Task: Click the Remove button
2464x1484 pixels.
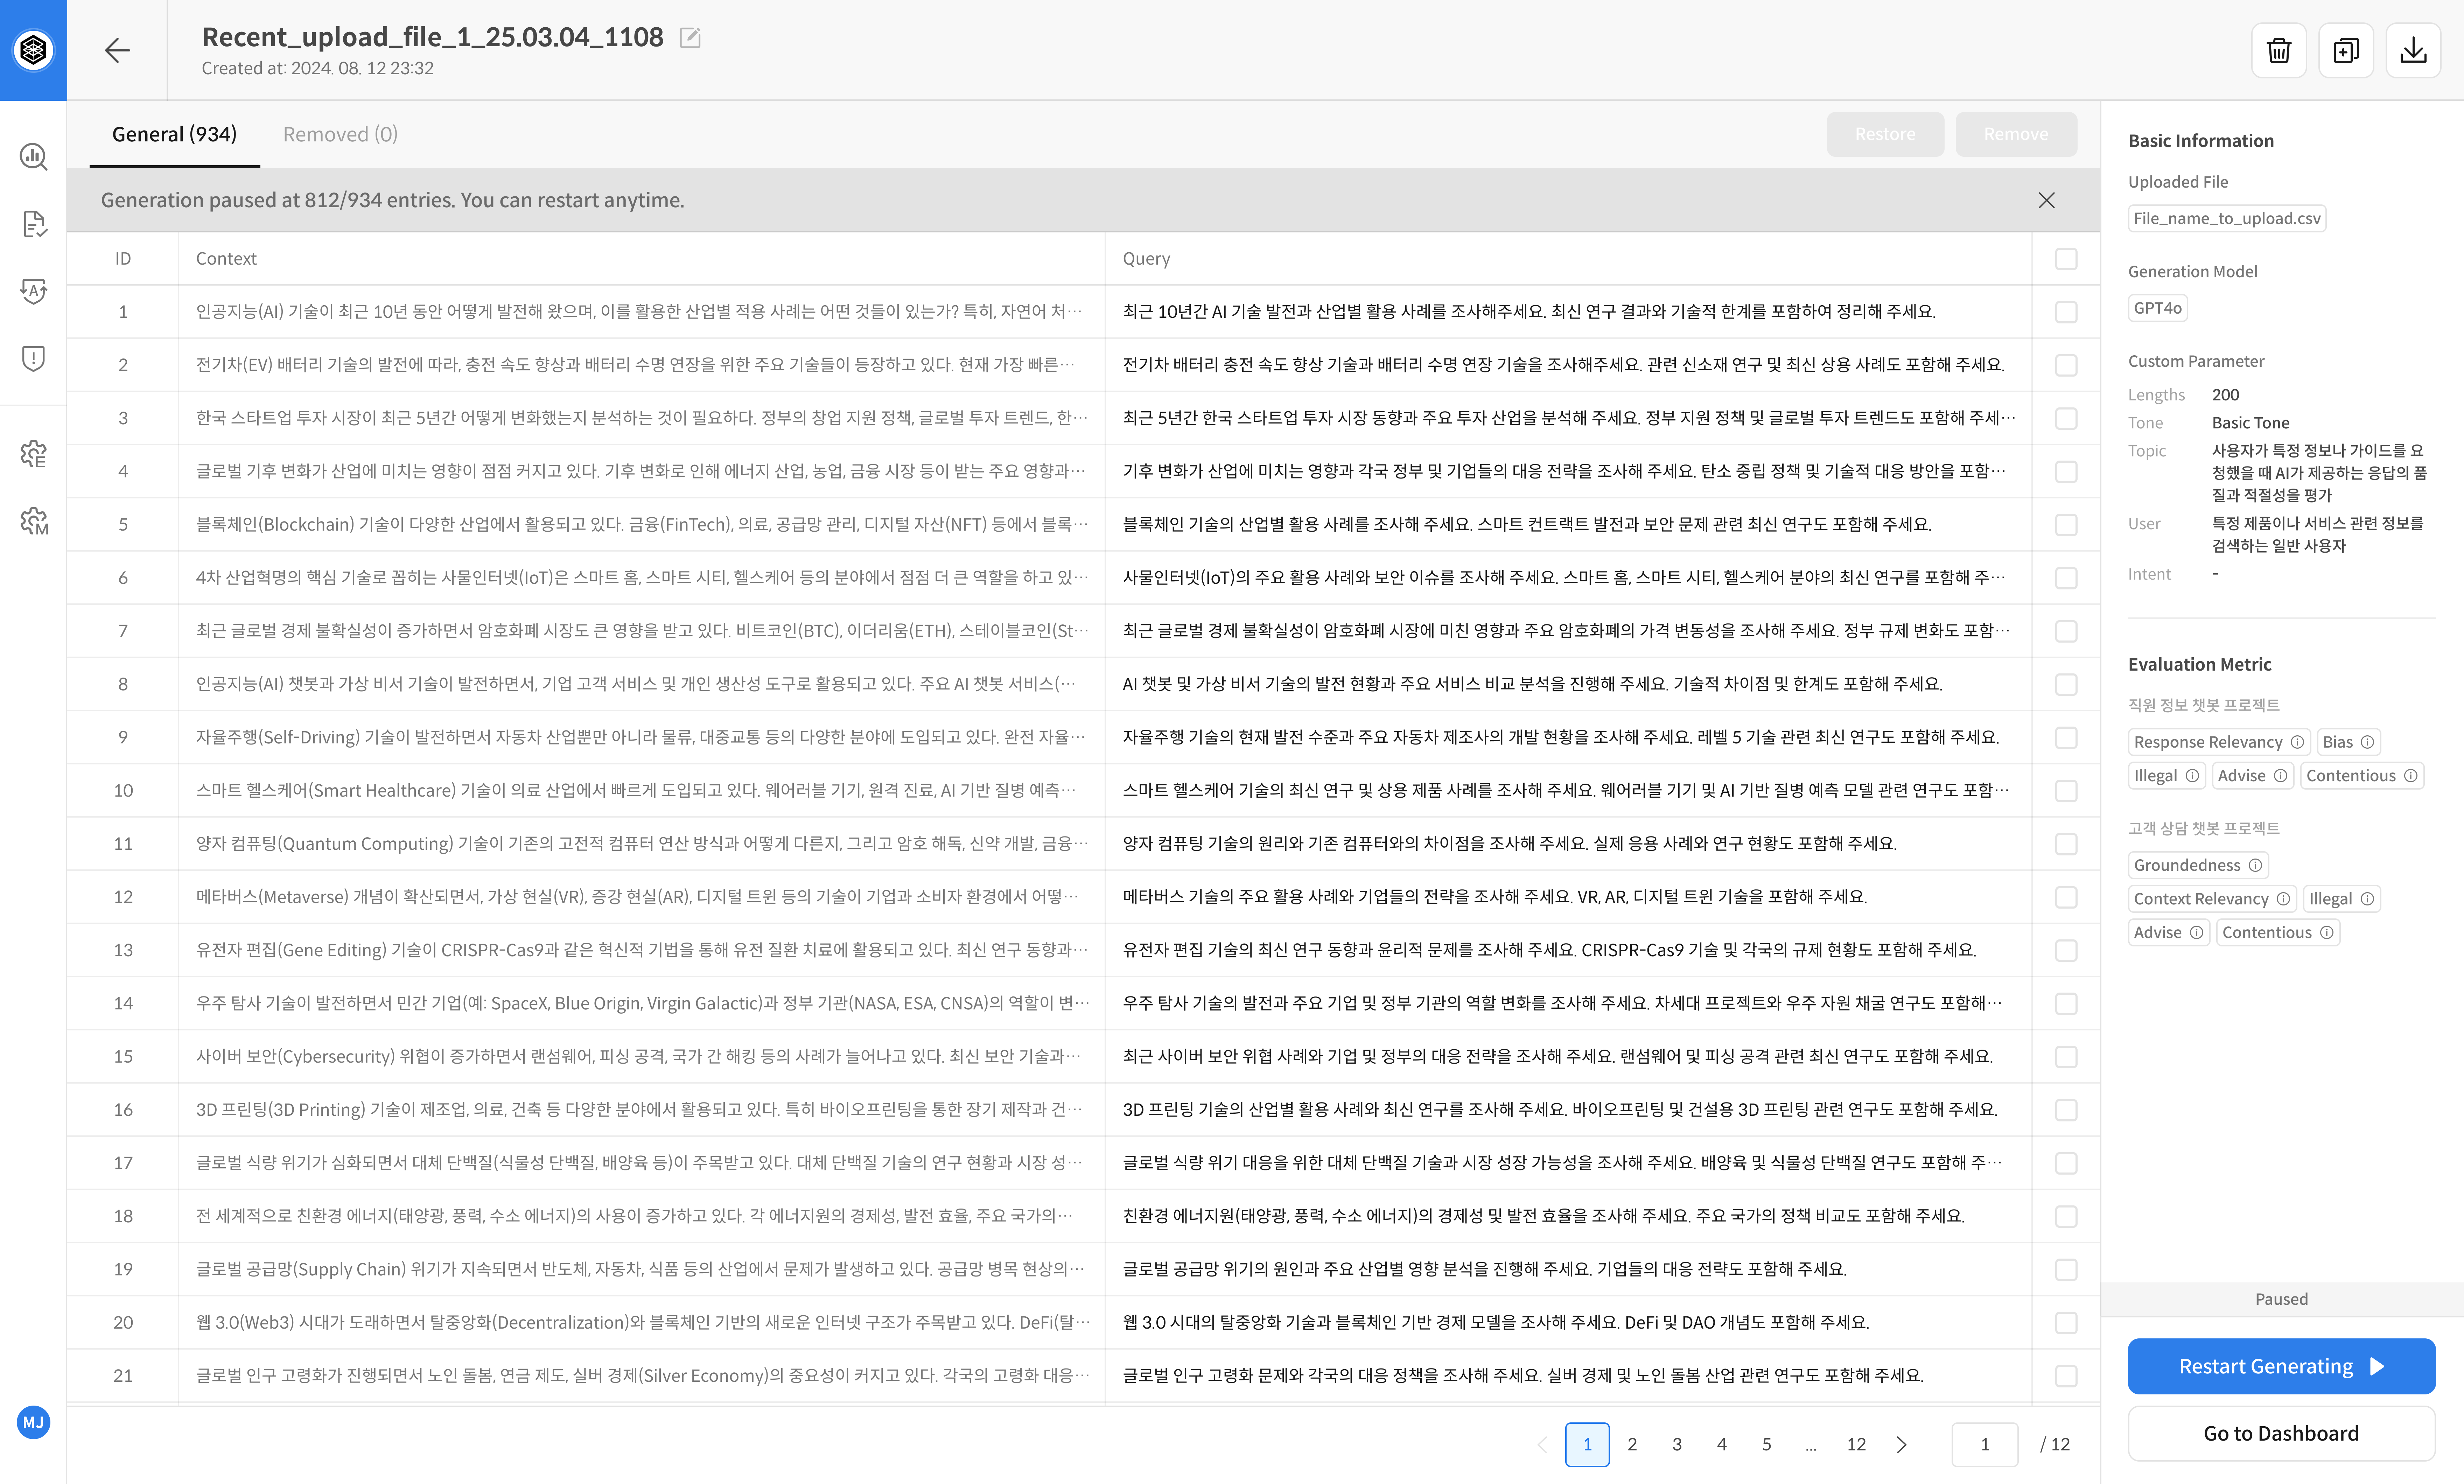Action: (x=2016, y=134)
